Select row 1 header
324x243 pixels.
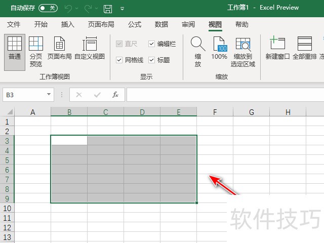click(x=7, y=121)
